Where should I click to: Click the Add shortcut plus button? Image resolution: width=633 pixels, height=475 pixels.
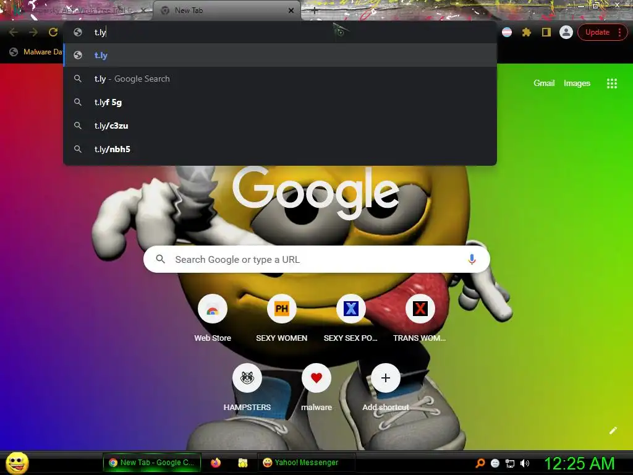coord(386,378)
